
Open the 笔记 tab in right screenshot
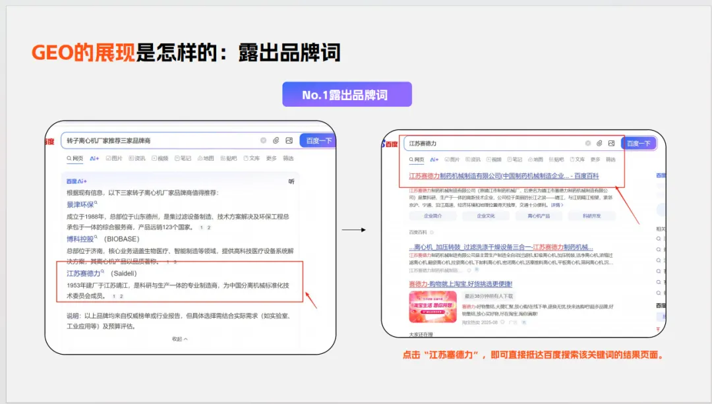515,159
